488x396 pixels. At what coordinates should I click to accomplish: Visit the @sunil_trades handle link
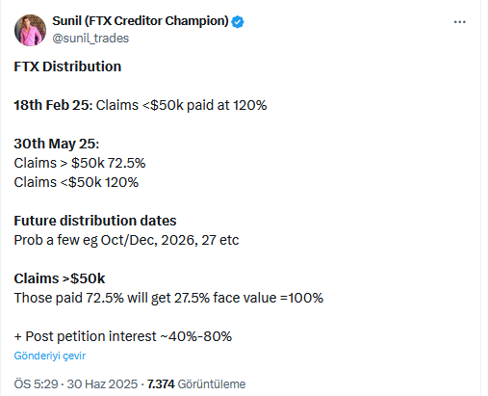pyautogui.click(x=90, y=39)
